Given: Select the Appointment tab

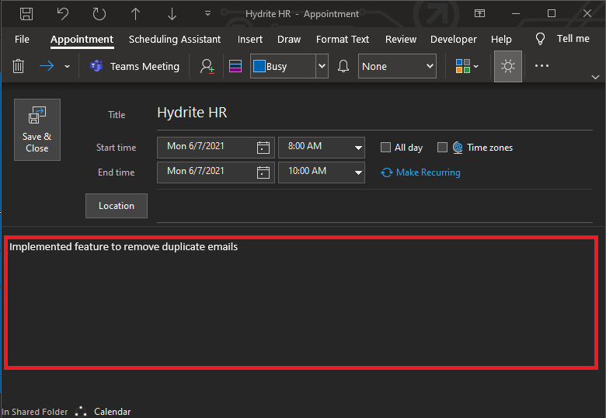Looking at the screenshot, I should coord(82,40).
